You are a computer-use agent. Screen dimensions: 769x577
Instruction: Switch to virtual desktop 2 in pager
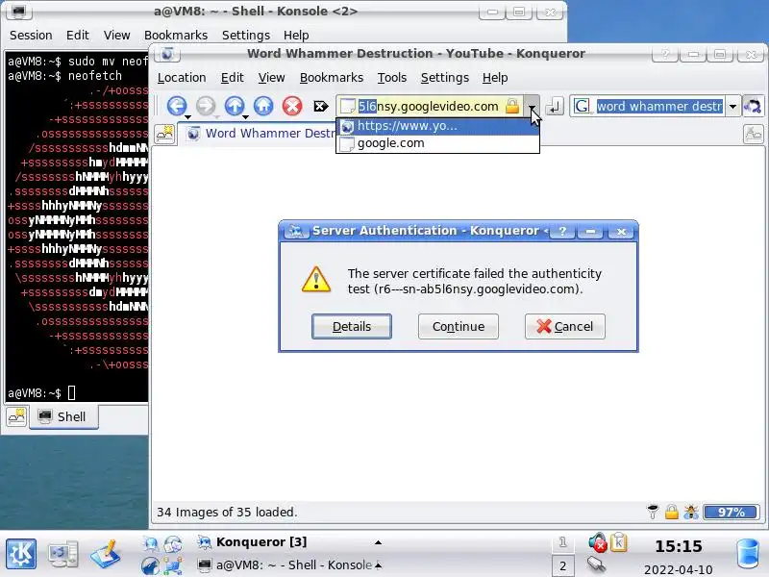tap(562, 565)
